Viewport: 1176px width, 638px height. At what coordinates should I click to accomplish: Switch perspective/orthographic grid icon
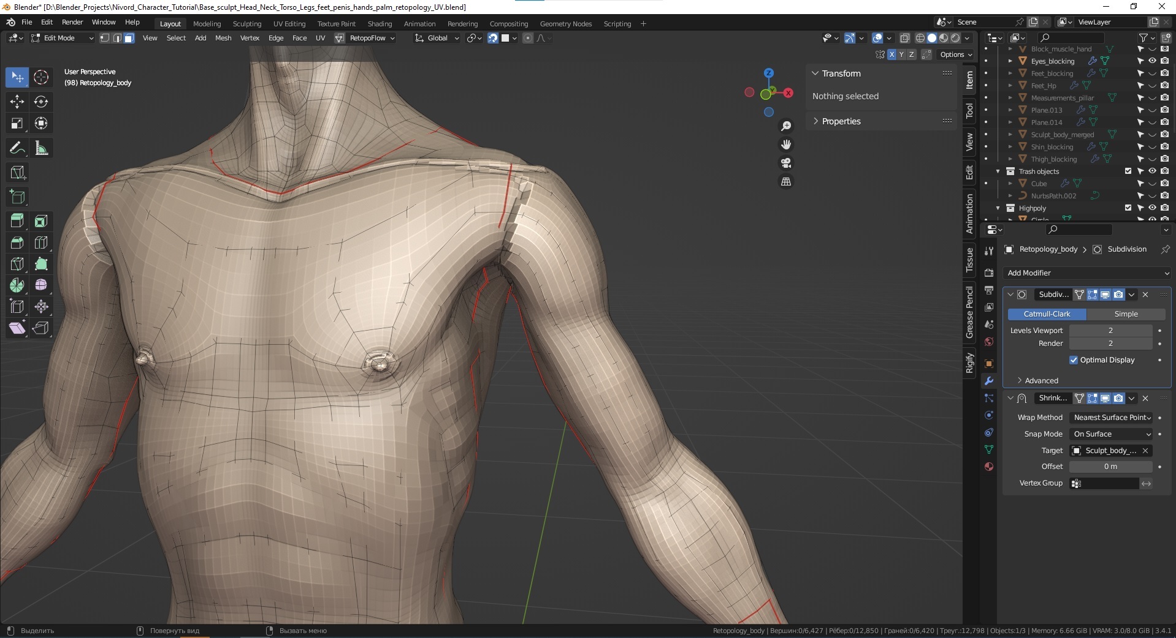pyautogui.click(x=786, y=182)
